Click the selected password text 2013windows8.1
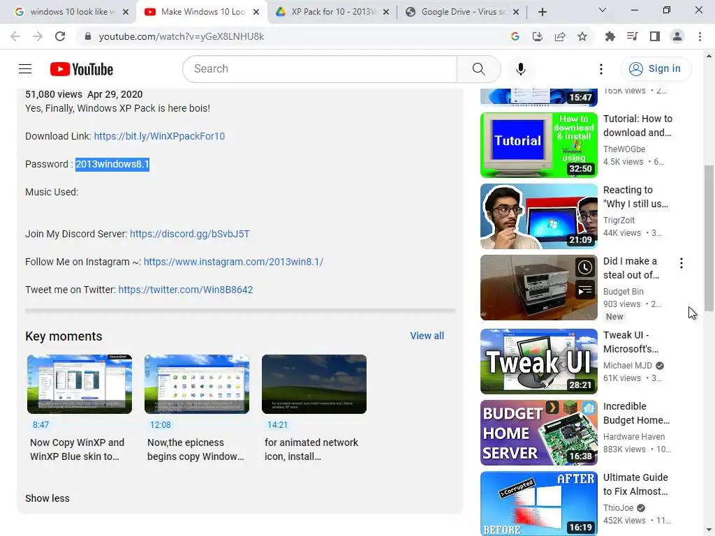Image resolution: width=715 pixels, height=536 pixels. (x=112, y=164)
